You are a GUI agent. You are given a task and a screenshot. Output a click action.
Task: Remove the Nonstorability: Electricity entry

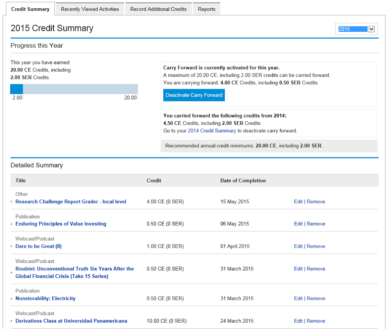pos(316,298)
